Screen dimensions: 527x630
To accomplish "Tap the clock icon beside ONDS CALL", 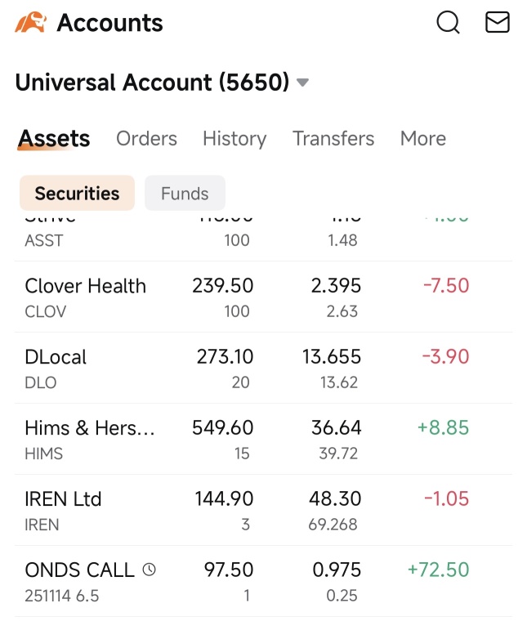I will pyautogui.click(x=149, y=570).
